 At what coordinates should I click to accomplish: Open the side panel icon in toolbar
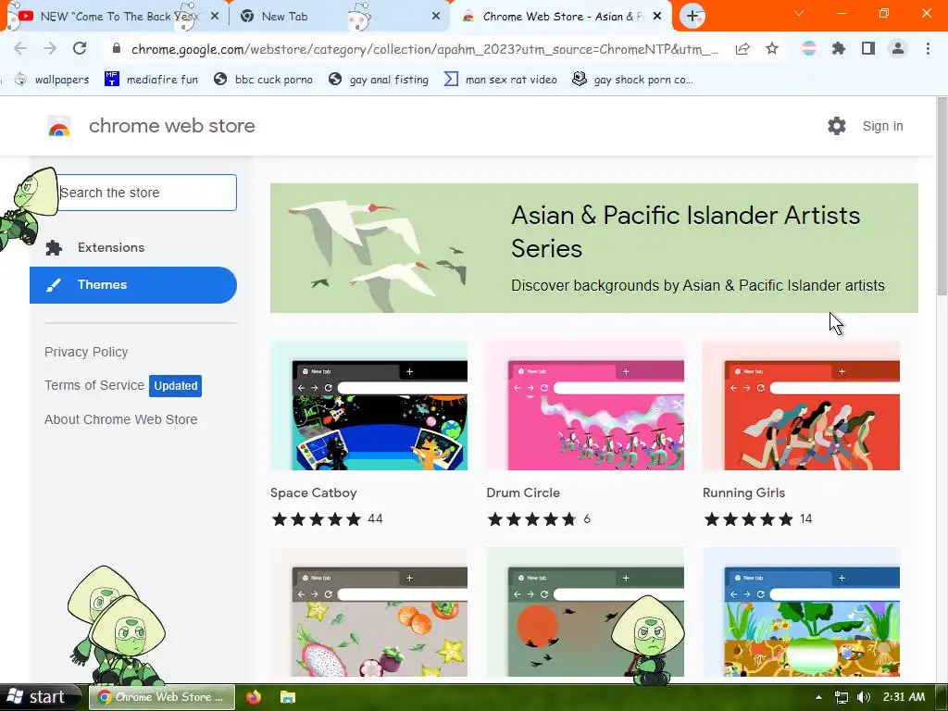(868, 48)
